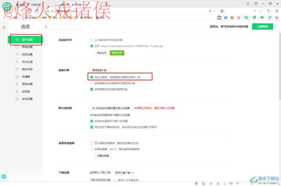The height and width of the screenshot is (186, 281).
Task: Open the 鼠标手势 settings section
Action: [25, 69]
